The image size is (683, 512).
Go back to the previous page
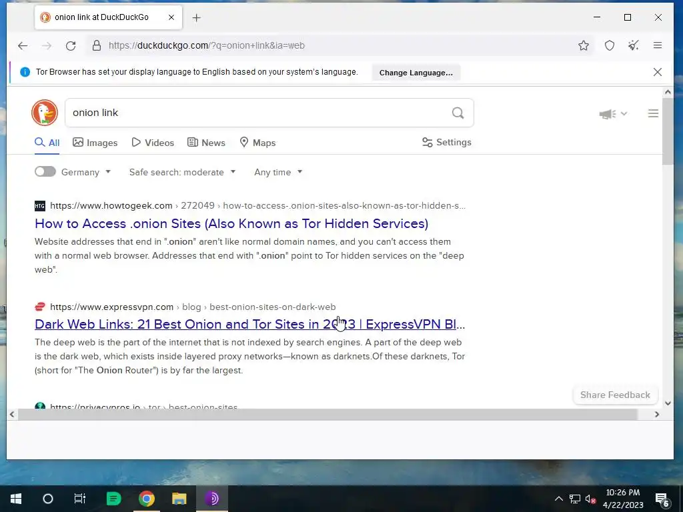point(23,45)
